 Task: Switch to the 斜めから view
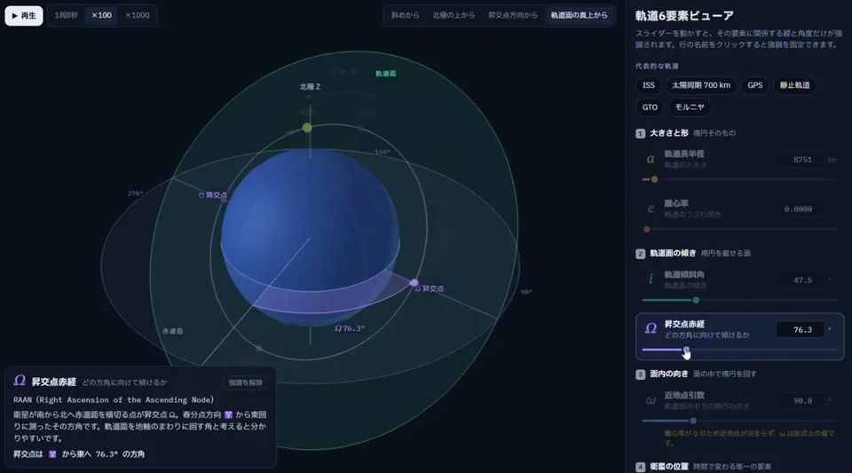coord(406,15)
